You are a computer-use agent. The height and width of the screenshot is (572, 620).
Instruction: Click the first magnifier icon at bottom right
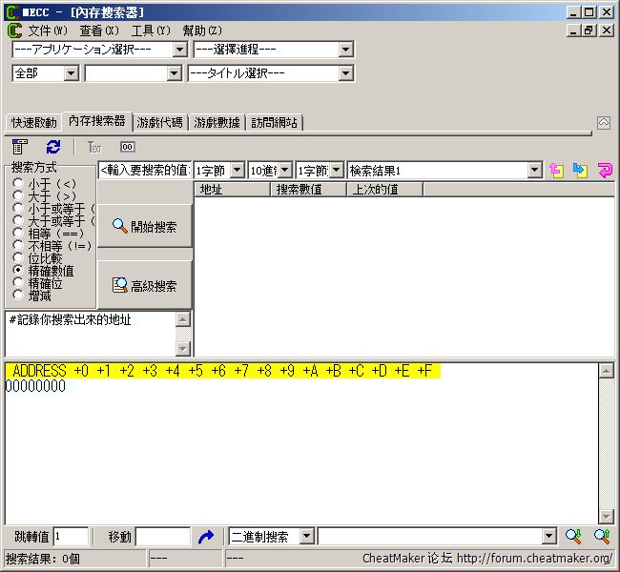(573, 537)
